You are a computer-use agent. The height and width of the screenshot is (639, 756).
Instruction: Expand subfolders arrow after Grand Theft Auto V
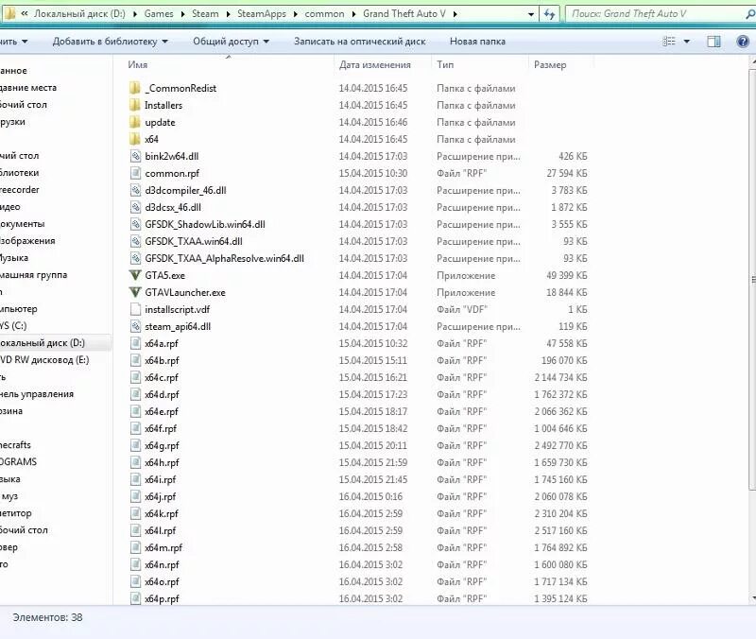(x=455, y=14)
